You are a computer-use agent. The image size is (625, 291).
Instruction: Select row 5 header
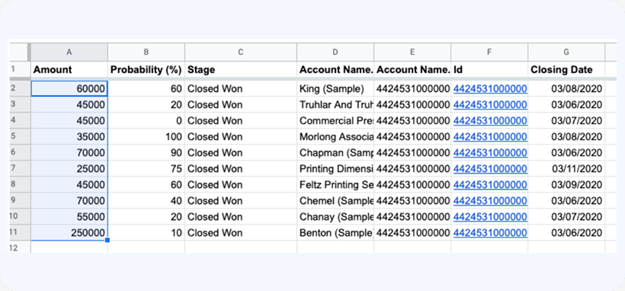(19, 136)
